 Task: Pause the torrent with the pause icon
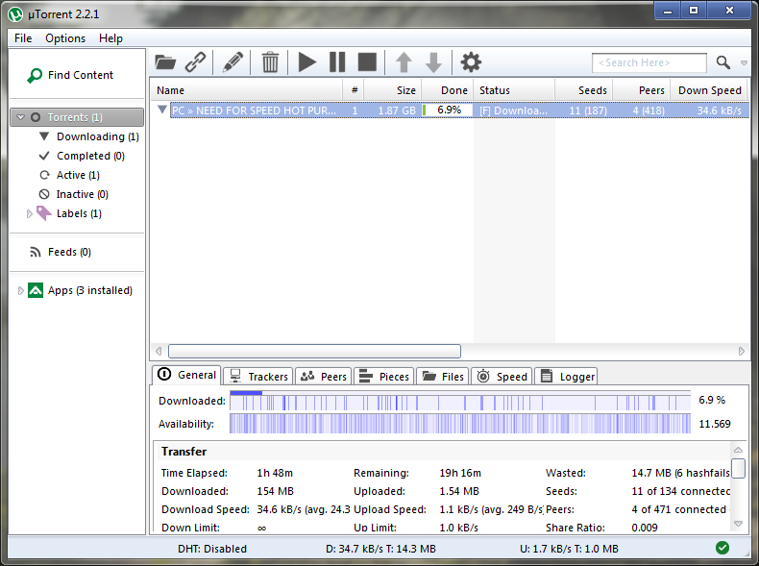pyautogui.click(x=337, y=62)
